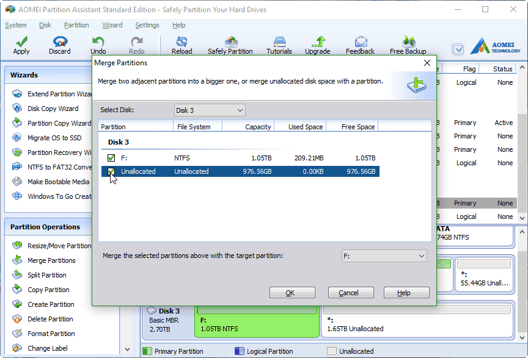Click the Partition column header in dialog
This screenshot has height=358, width=528.
click(136, 127)
